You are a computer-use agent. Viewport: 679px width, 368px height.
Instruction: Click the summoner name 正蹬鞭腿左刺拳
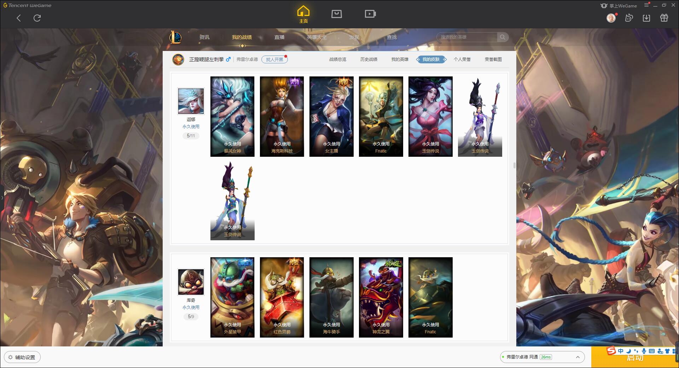[x=207, y=59]
